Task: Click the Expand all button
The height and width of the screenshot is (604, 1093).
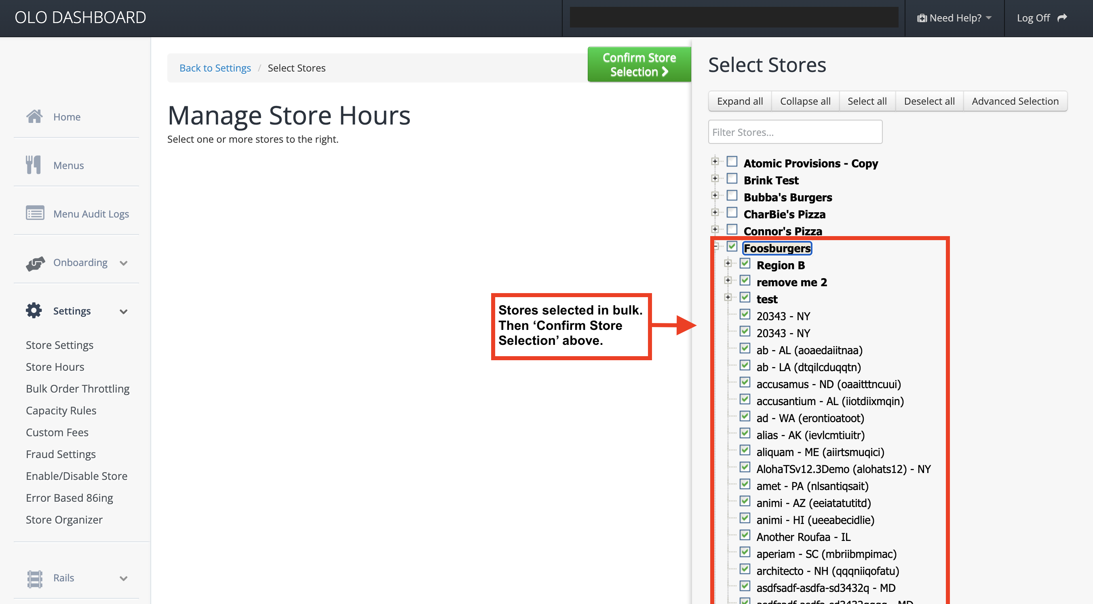Action: pyautogui.click(x=740, y=101)
